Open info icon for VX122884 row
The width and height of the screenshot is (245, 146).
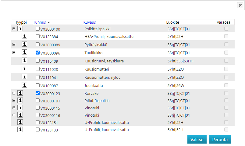coord(25,36)
